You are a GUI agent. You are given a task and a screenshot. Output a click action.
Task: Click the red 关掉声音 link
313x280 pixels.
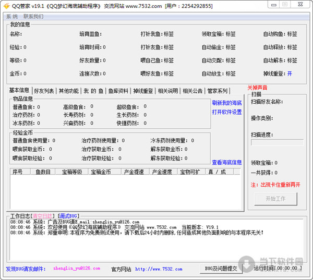click(x=257, y=88)
